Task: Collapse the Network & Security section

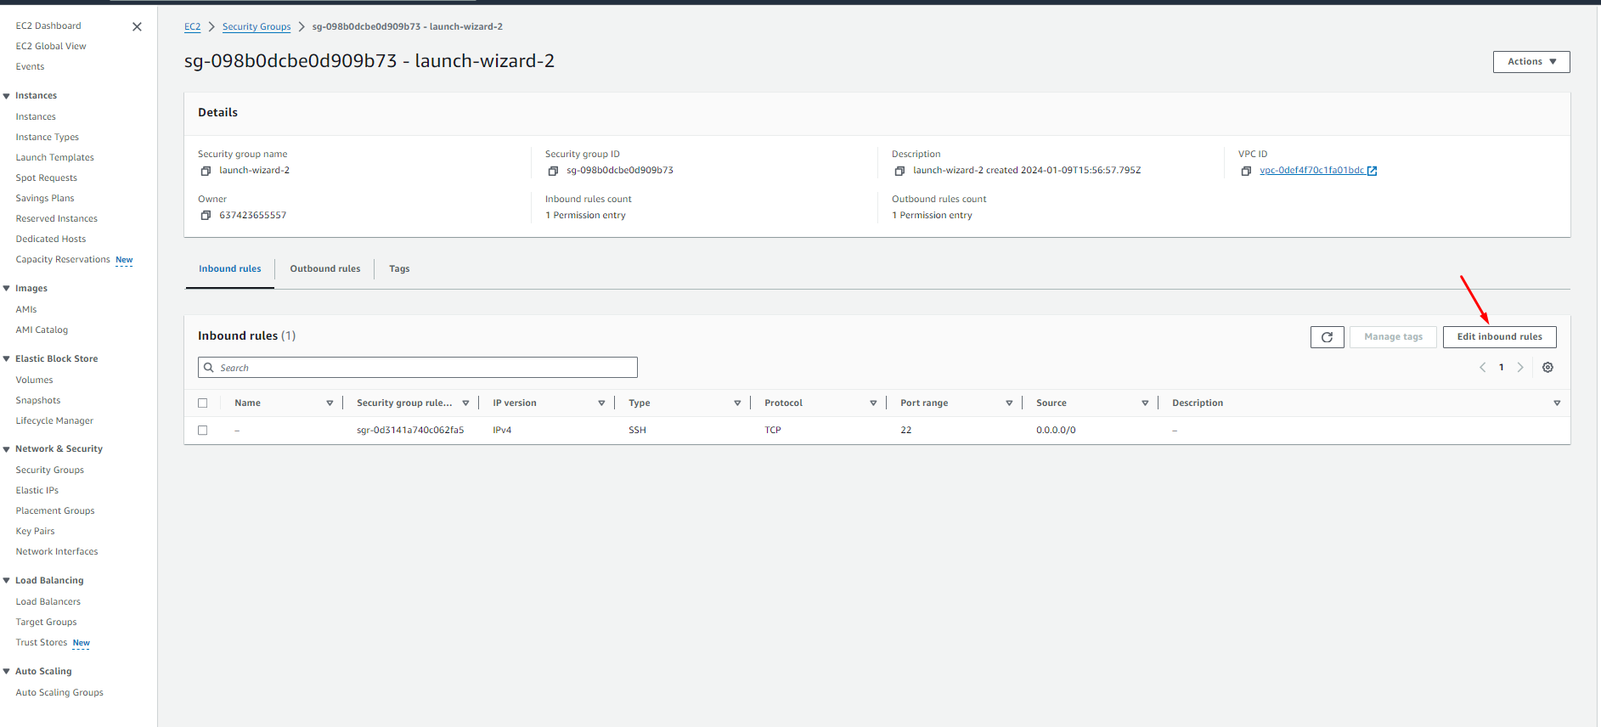Action: click(x=7, y=449)
